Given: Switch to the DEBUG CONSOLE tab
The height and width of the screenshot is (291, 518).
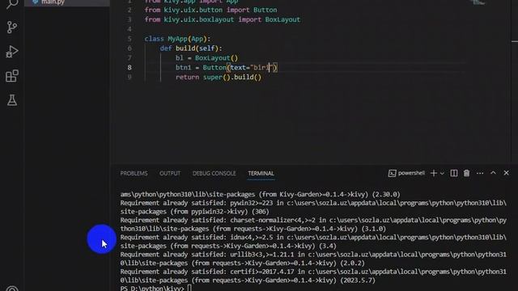Looking at the screenshot, I should click(214, 173).
